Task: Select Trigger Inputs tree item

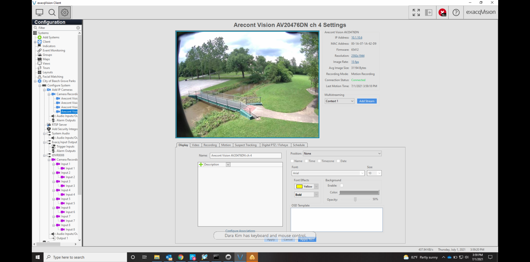Action: [65, 147]
